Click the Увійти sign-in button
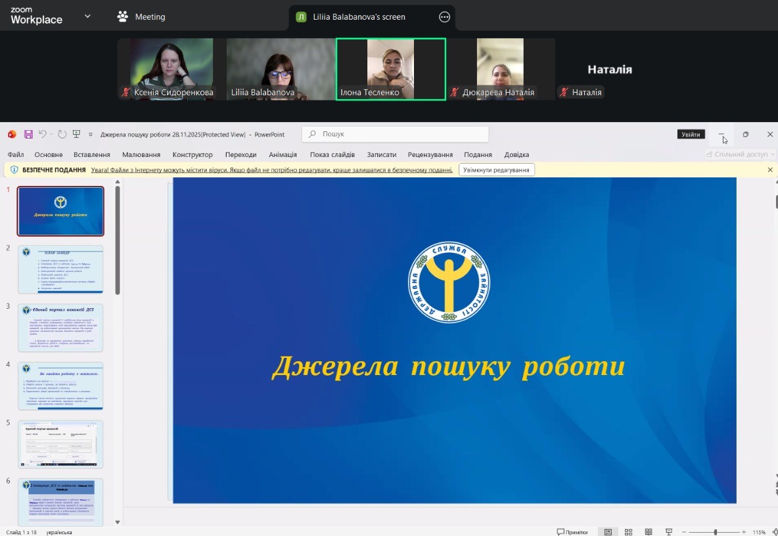This screenshot has height=536, width=778. (691, 135)
